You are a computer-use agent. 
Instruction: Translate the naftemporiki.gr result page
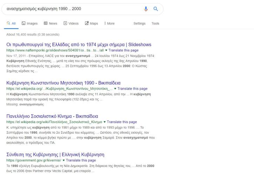[123, 50]
